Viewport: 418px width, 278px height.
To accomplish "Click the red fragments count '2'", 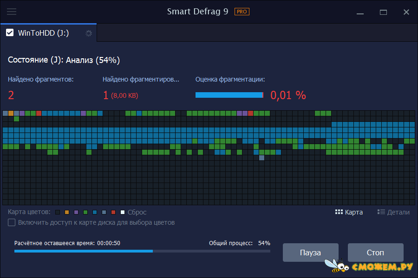I will click(11, 95).
